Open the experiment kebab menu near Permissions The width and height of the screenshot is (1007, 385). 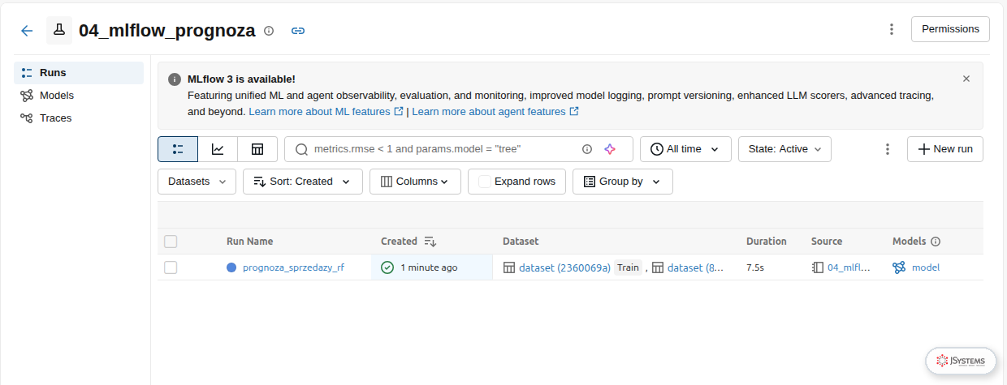click(892, 29)
